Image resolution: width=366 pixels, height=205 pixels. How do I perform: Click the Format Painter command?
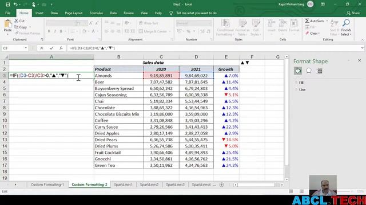pos(27,33)
